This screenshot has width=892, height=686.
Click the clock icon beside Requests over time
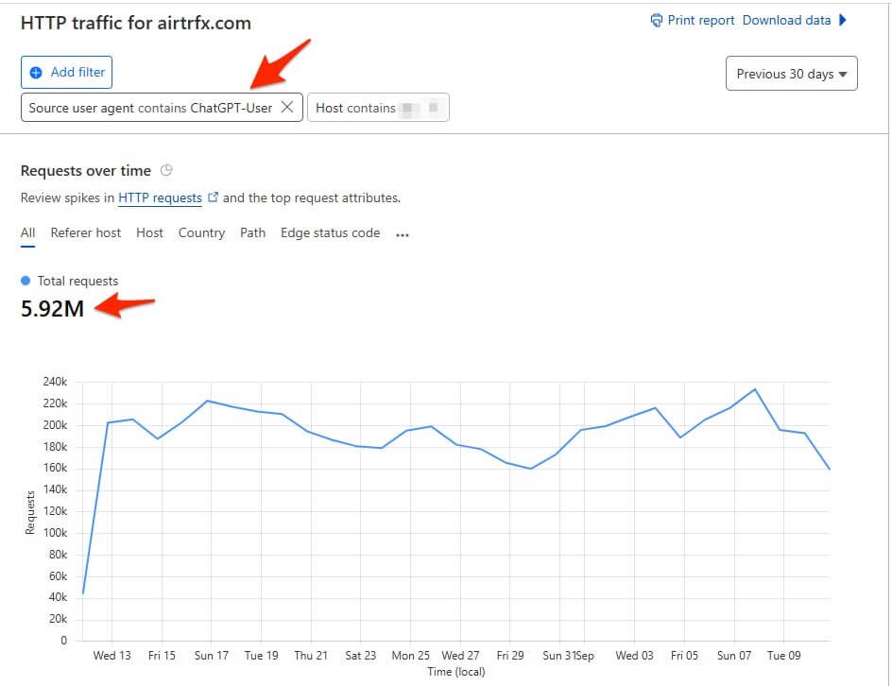click(x=166, y=171)
